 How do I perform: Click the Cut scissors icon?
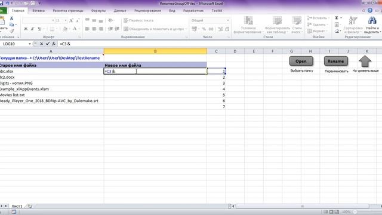coord(11,19)
